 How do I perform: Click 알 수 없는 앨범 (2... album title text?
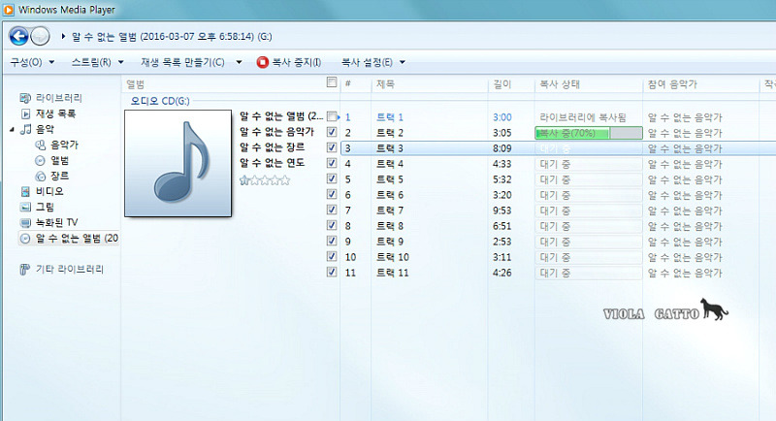[281, 116]
